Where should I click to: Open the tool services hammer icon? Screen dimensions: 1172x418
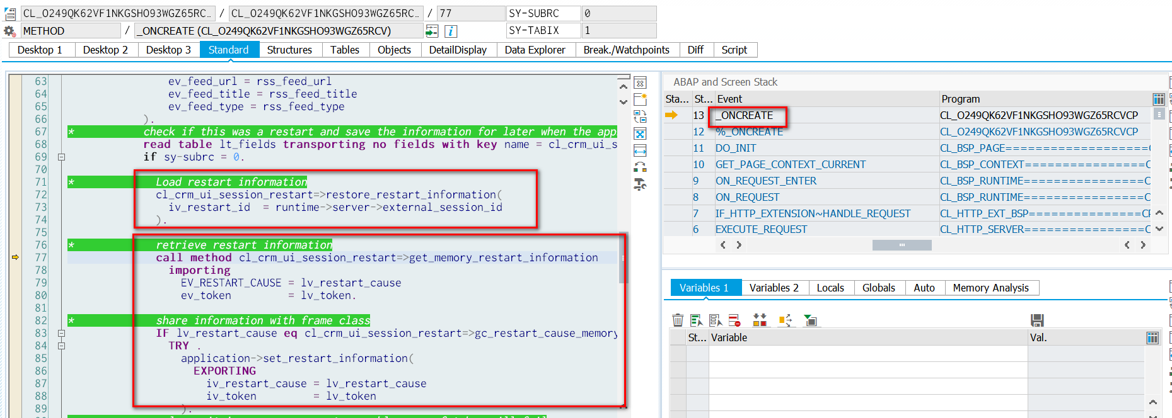click(640, 184)
